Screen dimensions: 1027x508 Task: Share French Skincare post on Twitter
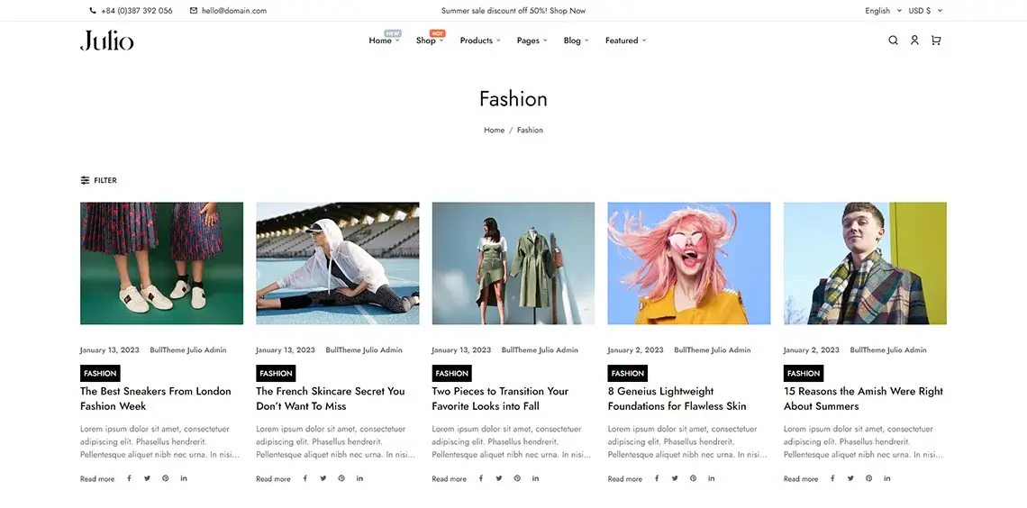[x=323, y=478]
